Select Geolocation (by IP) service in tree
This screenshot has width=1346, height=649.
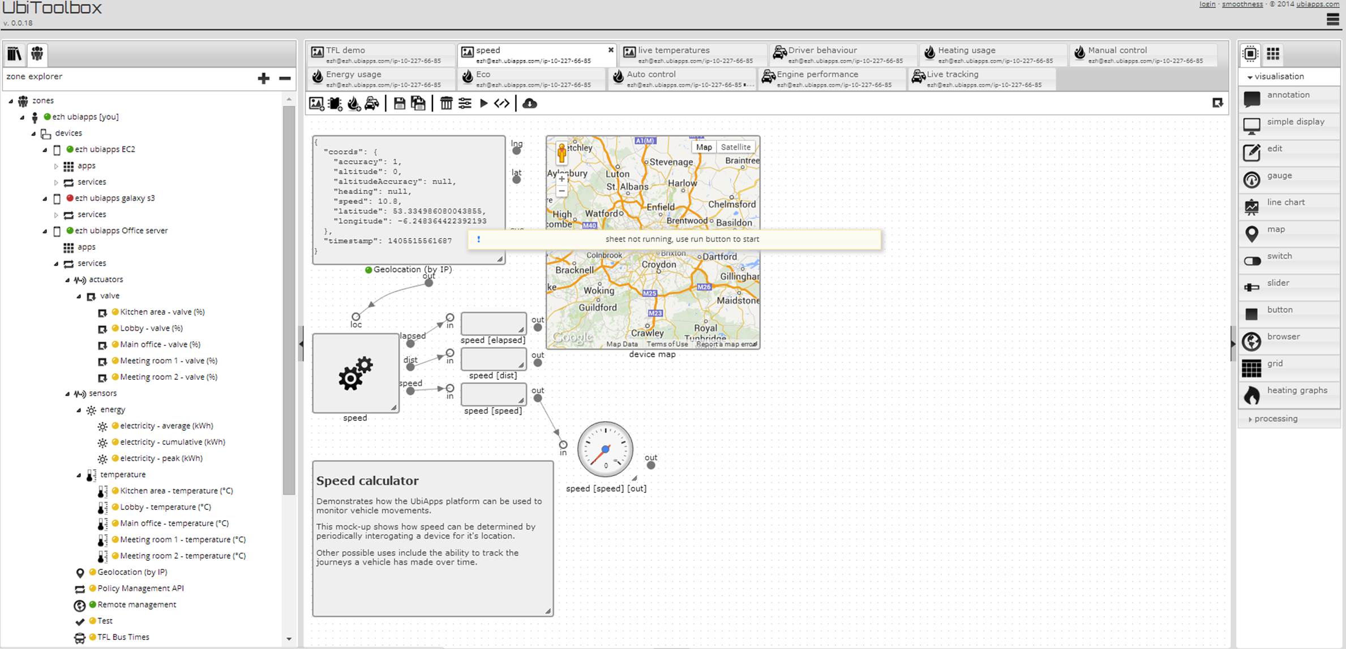point(132,572)
